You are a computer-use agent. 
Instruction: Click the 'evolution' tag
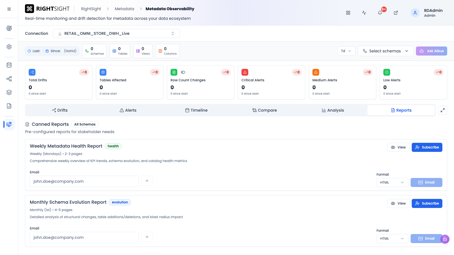coord(120,202)
